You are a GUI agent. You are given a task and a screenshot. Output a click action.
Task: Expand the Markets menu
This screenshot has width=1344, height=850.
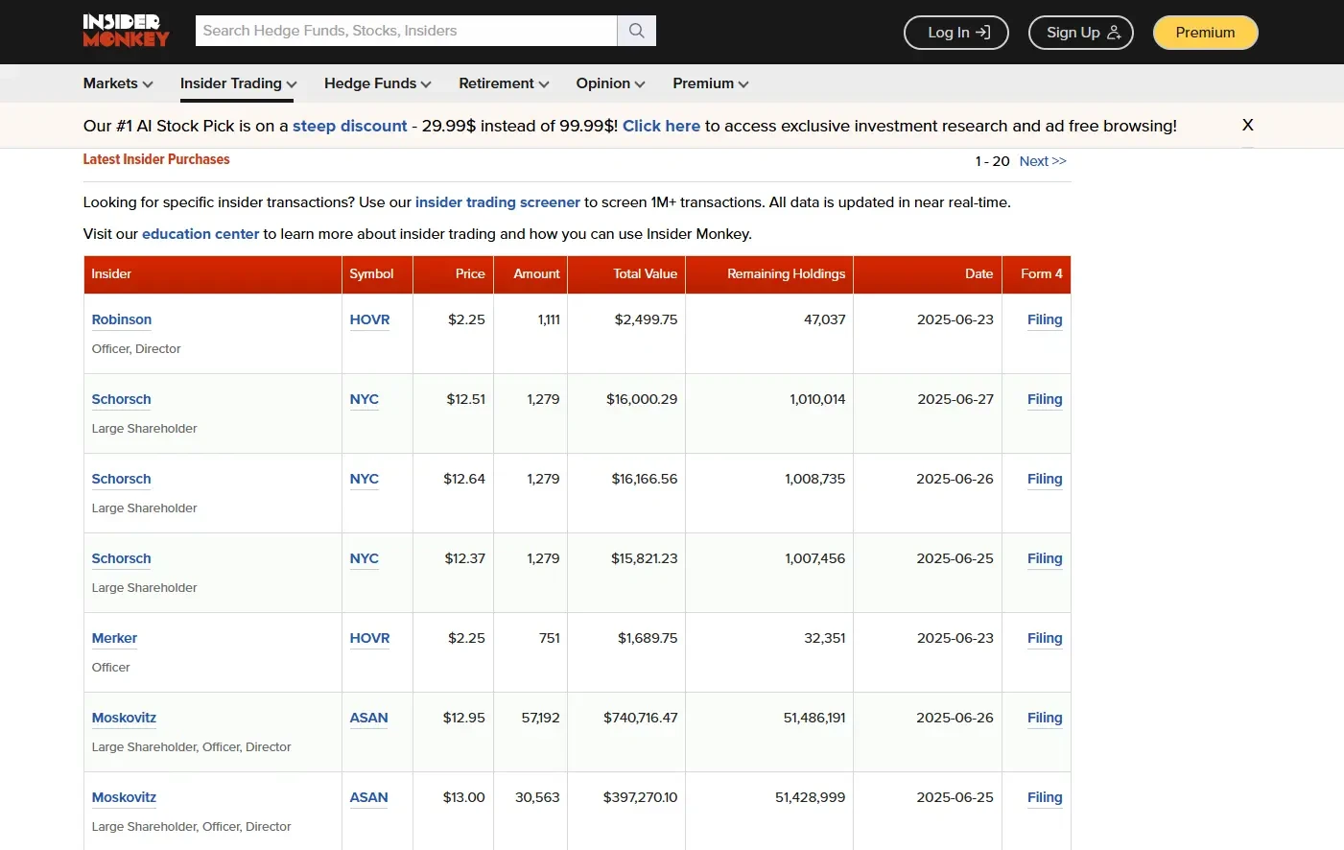coord(118,83)
